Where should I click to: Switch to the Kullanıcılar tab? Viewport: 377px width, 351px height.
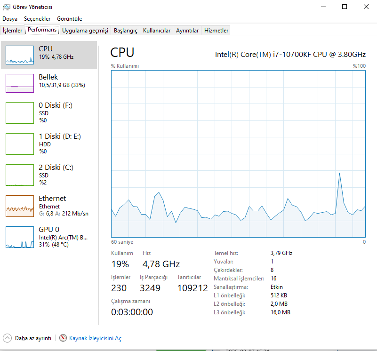point(157,31)
